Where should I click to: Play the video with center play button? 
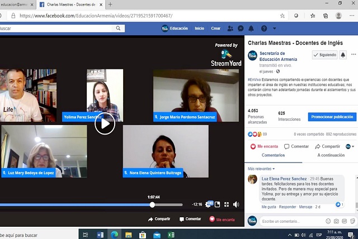point(105,124)
